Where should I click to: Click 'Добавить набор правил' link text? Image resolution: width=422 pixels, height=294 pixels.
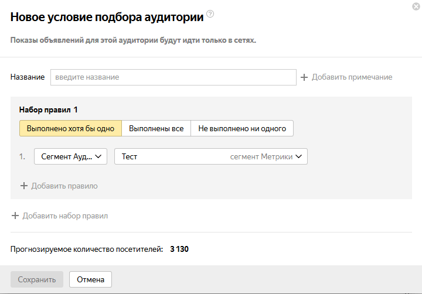(x=65, y=216)
